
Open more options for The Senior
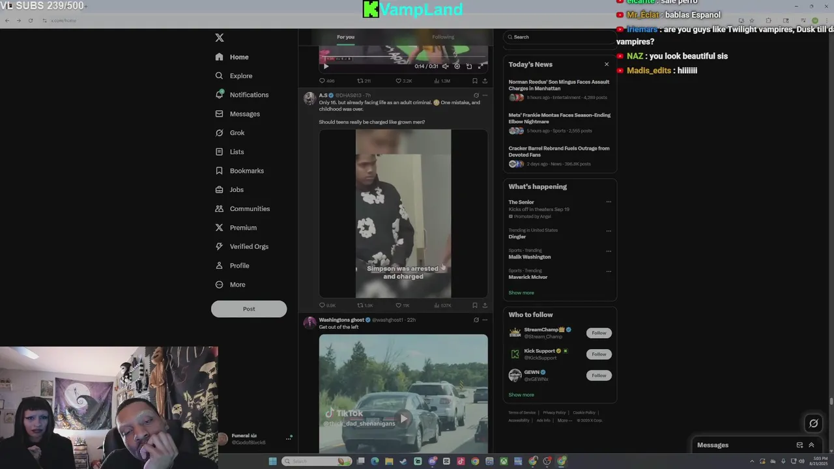click(609, 202)
